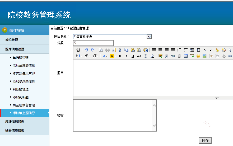Insert horizontal rule icon

tap(192, 56)
